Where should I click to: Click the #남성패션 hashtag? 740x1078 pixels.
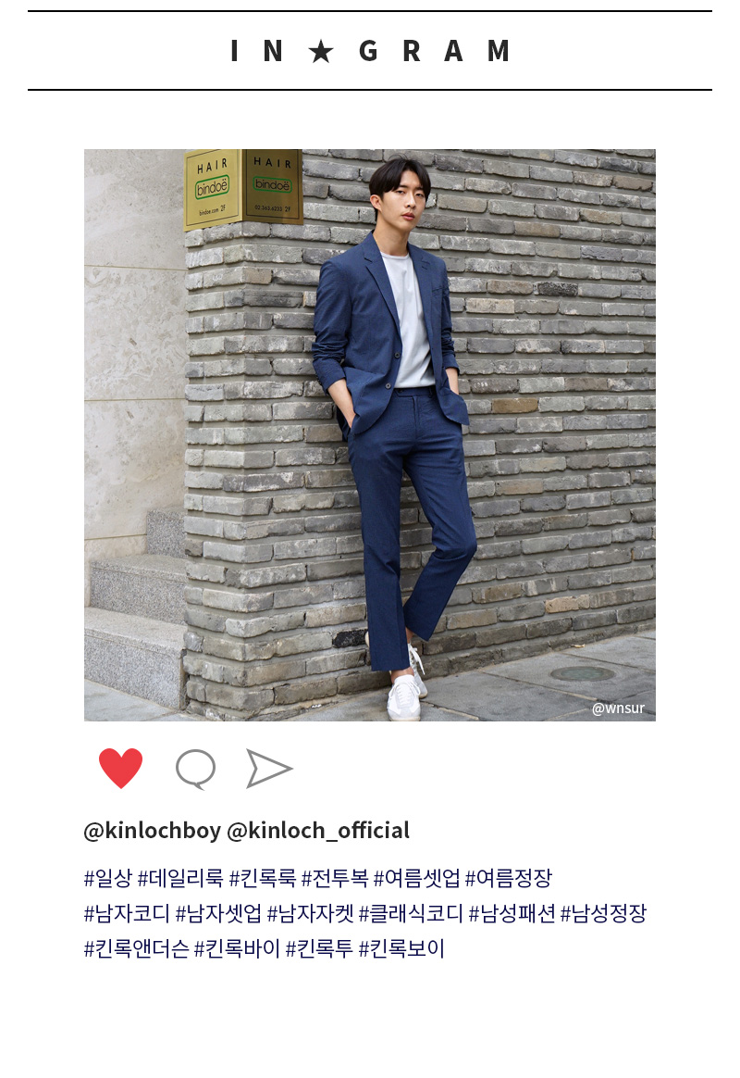coord(512,914)
